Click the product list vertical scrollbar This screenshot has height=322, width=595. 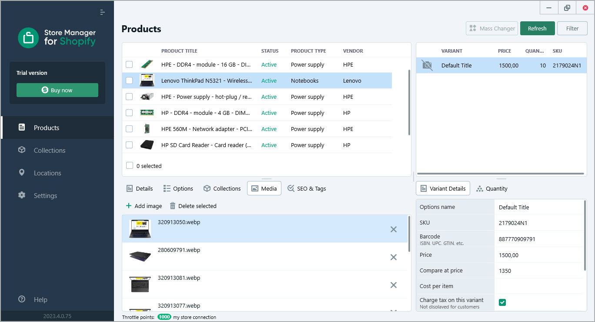tap(409, 102)
